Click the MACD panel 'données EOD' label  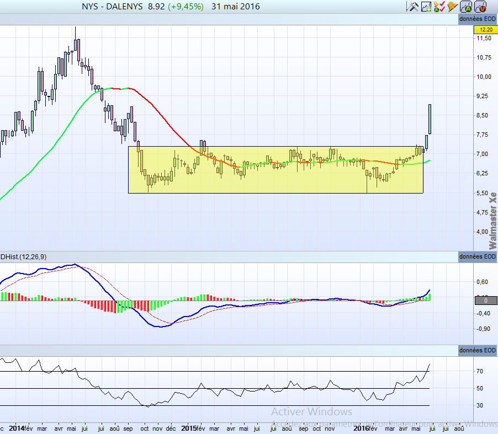point(478,256)
